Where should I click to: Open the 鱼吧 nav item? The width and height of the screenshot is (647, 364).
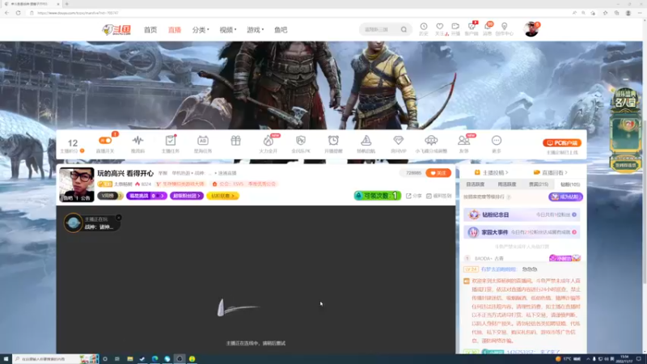pyautogui.click(x=281, y=30)
